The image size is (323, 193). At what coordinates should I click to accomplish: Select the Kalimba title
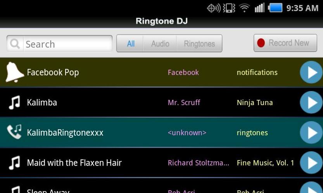coord(42,102)
